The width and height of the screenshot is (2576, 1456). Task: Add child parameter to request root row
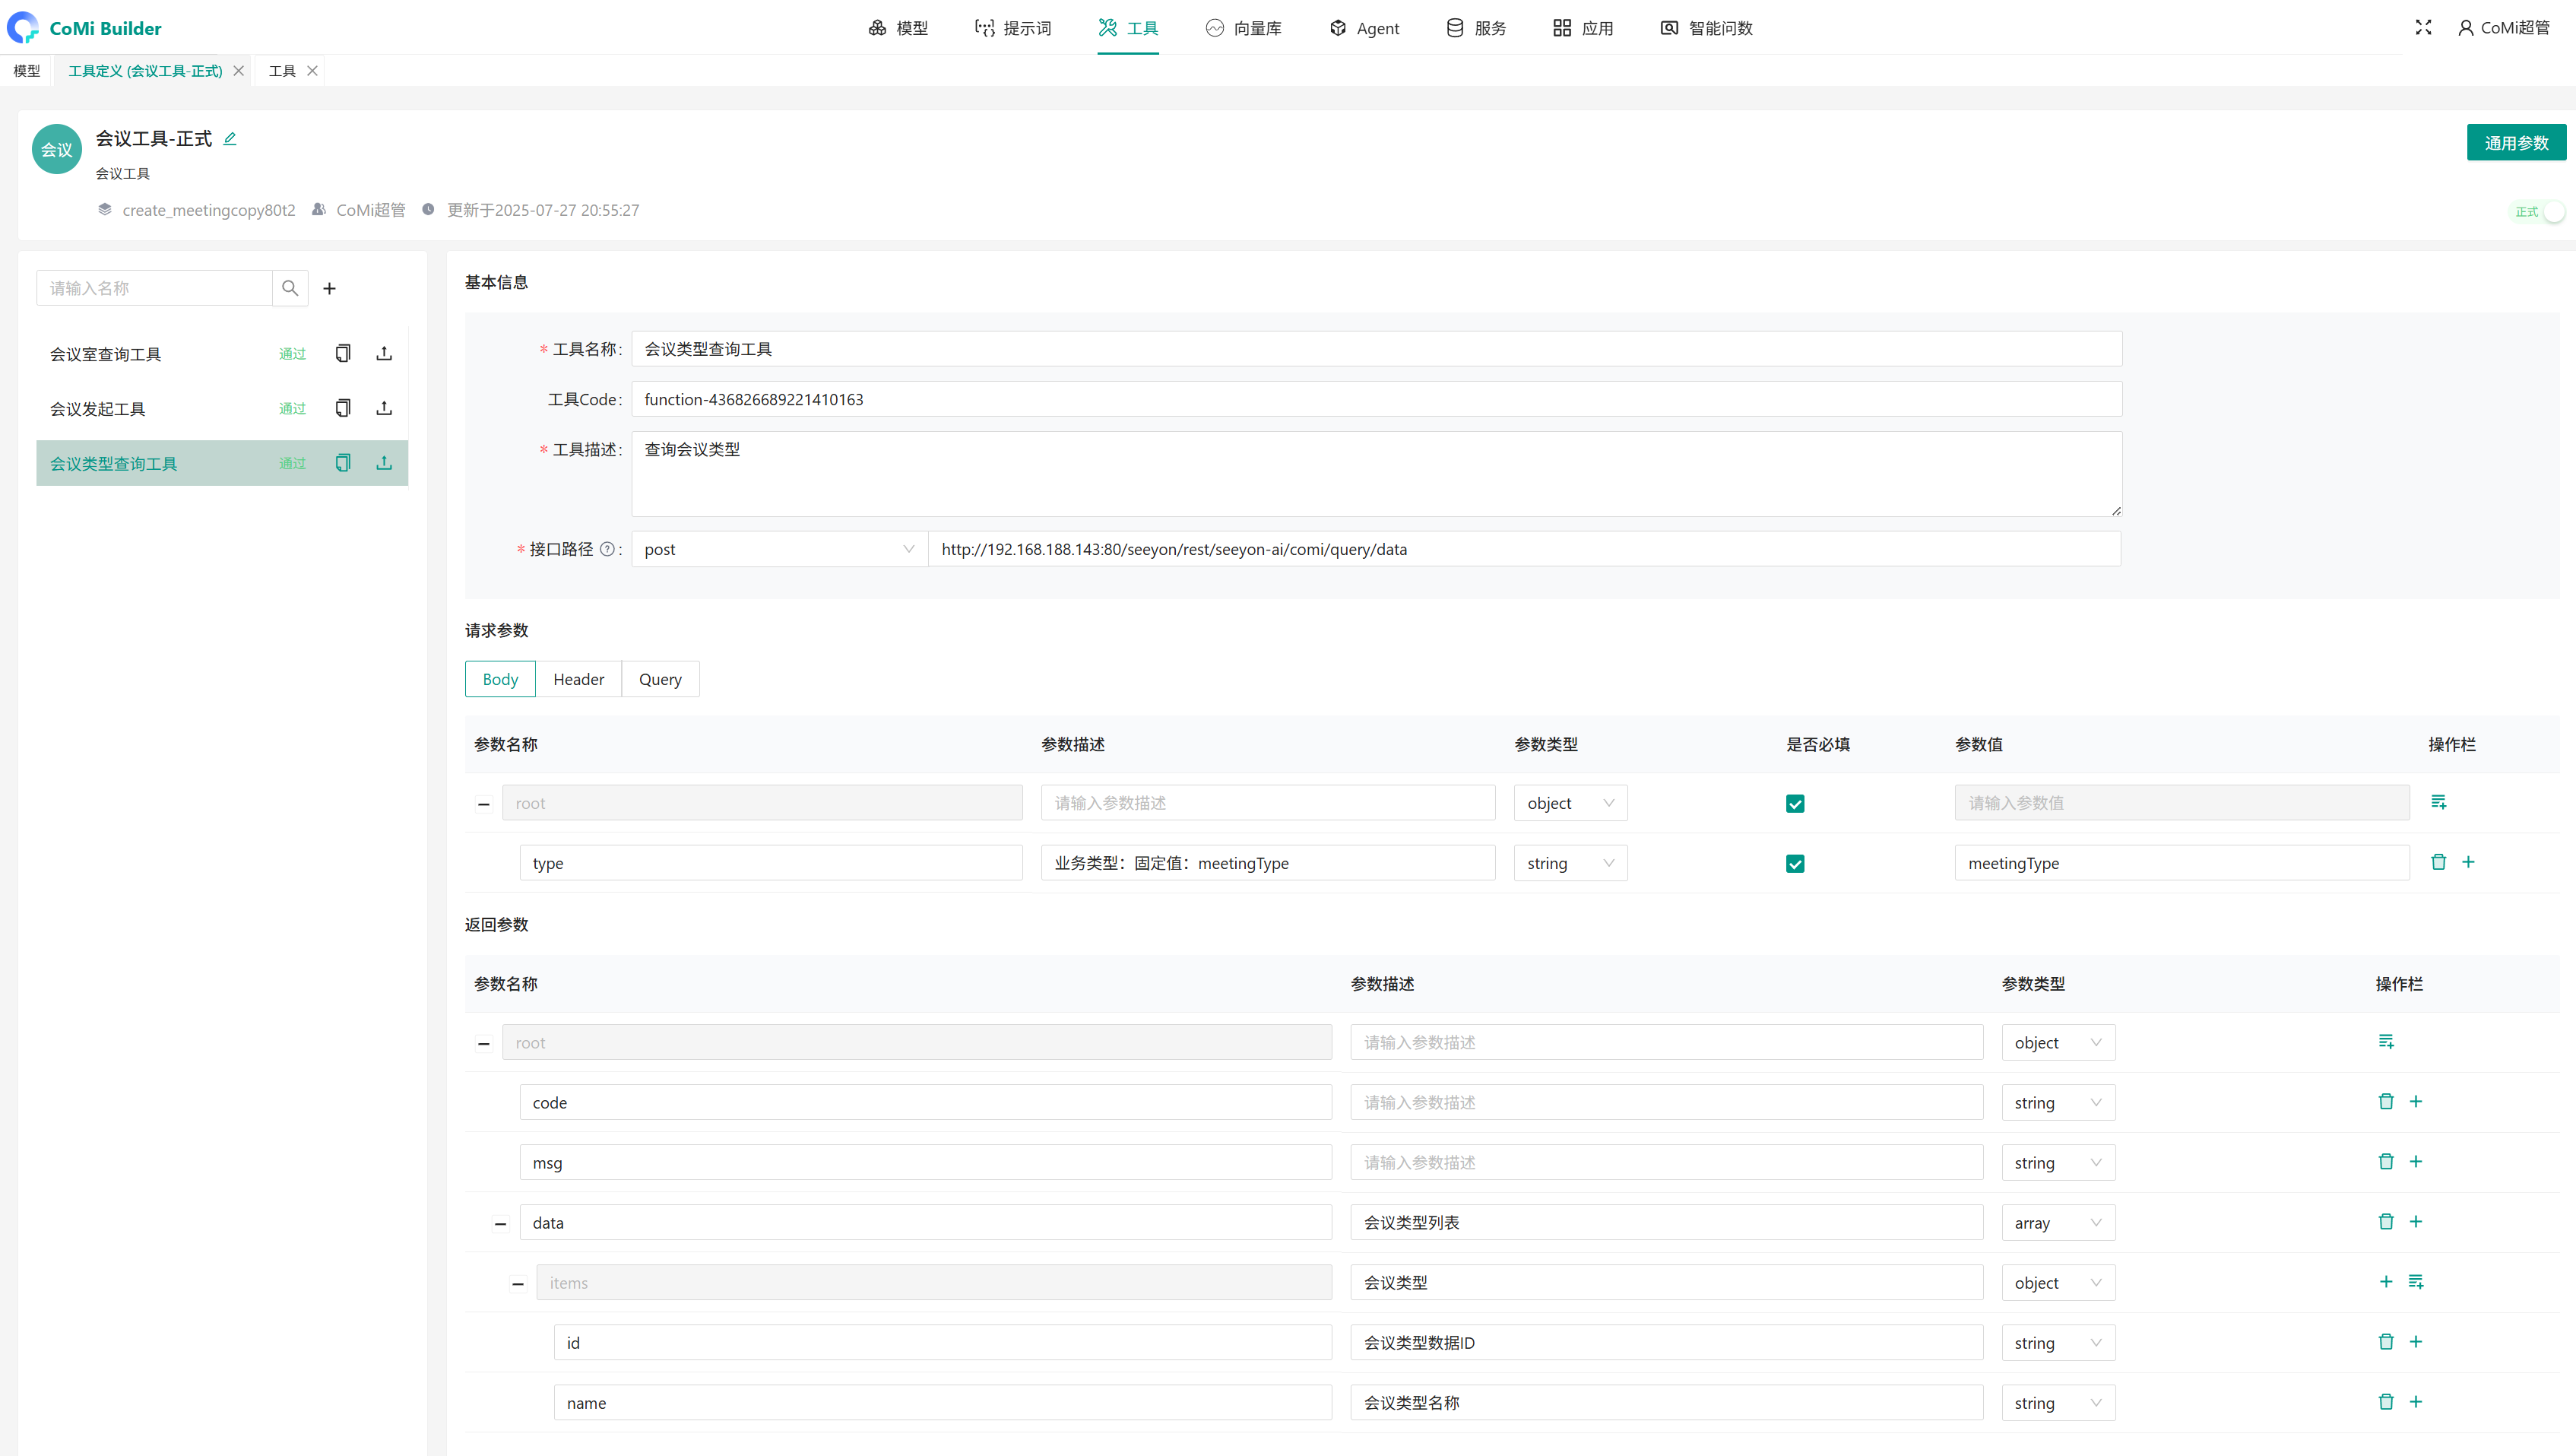(x=2439, y=802)
